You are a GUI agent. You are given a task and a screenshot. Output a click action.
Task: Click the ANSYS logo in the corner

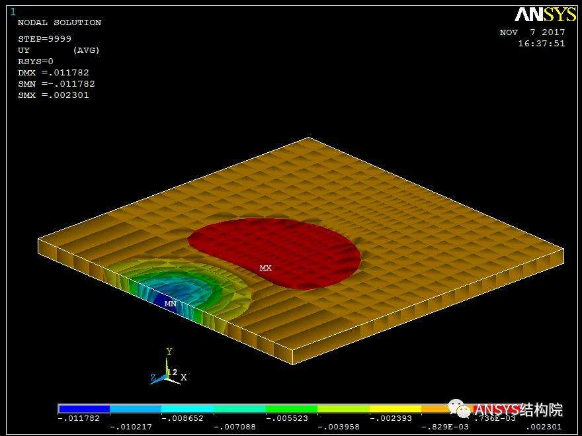coord(545,14)
